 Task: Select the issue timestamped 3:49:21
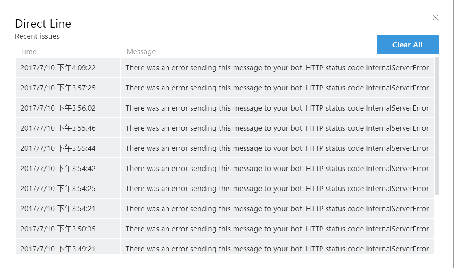pyautogui.click(x=58, y=249)
